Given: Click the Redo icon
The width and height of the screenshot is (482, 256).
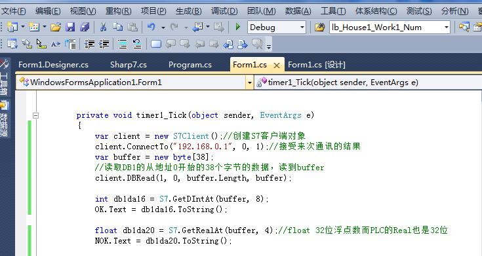Looking at the screenshot, I should pyautogui.click(x=174, y=27).
